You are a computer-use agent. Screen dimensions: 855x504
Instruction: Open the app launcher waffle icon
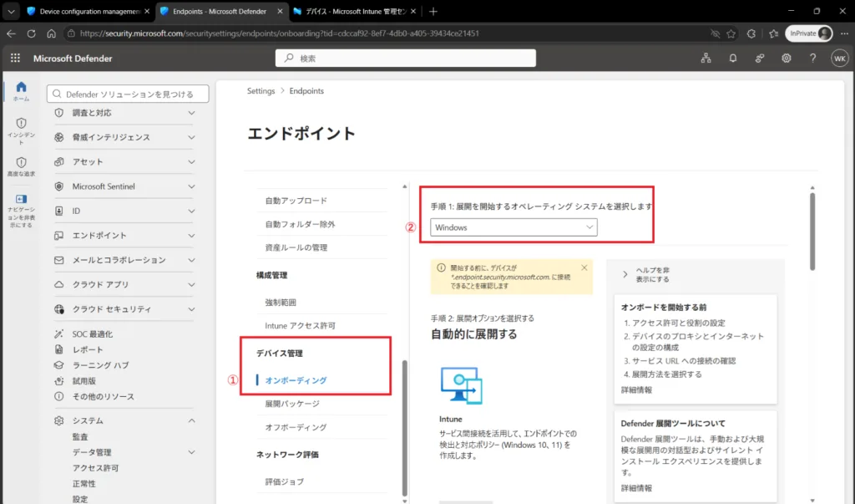pos(15,58)
